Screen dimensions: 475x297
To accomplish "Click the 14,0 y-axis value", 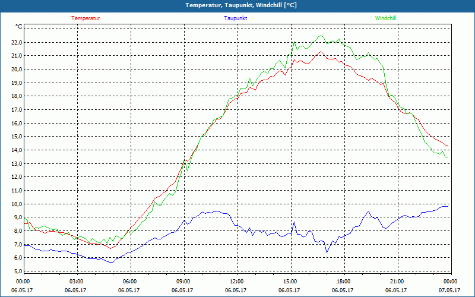I will [17, 150].
